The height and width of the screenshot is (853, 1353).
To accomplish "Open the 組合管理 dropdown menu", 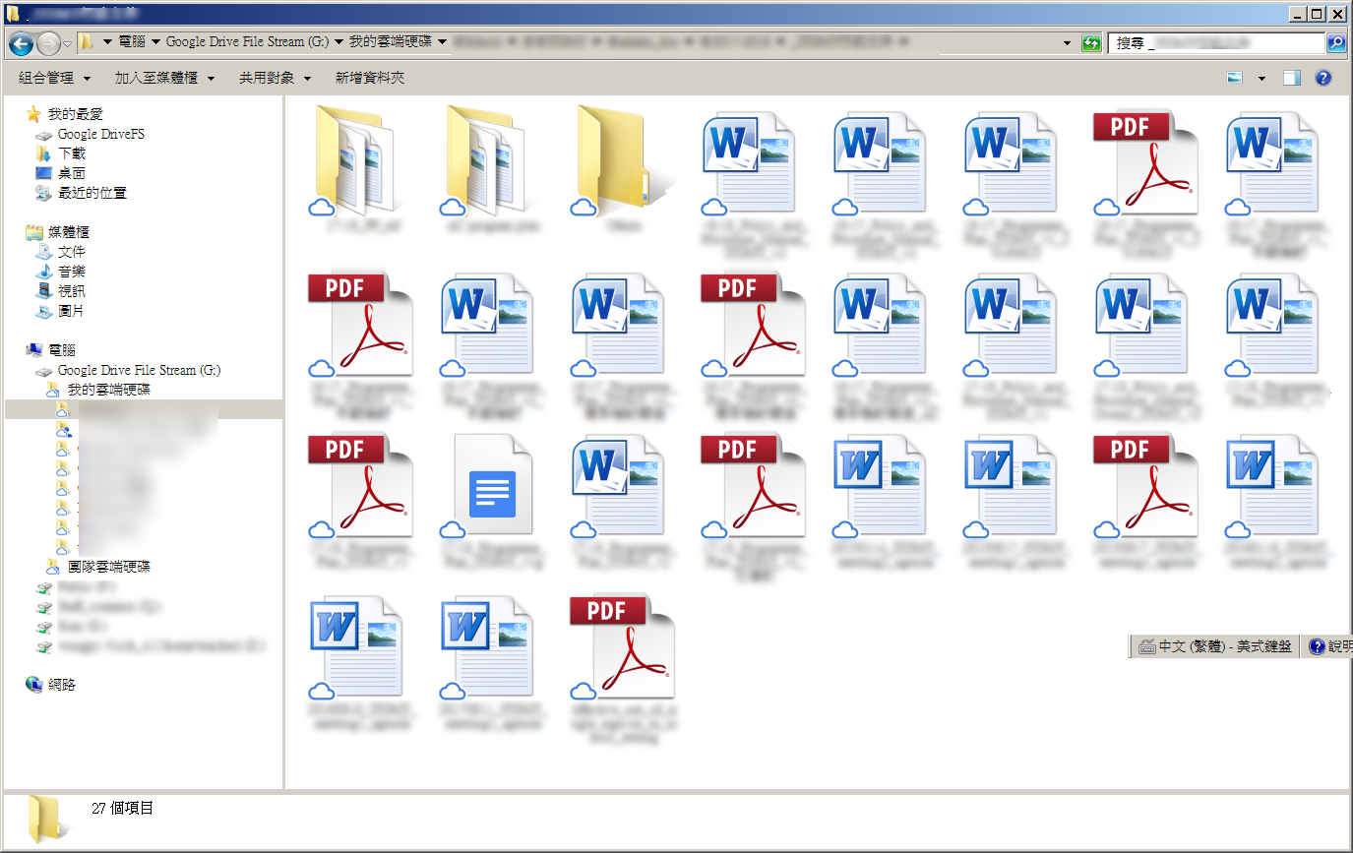I will [x=54, y=78].
